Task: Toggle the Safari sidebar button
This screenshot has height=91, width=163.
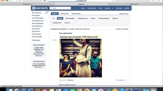Action: 20,1
